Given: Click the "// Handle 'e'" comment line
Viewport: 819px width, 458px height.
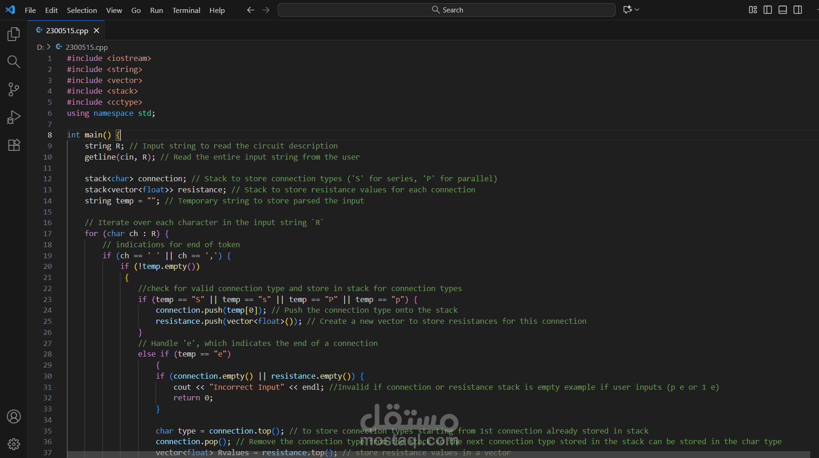Looking at the screenshot, I should 258,343.
